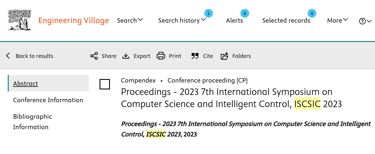Click the Share icon
Screen dimensions: 375x154
[x=94, y=56]
